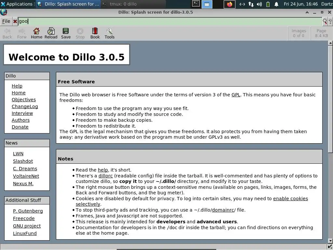
Task: Go to the Home page toolbar icon
Action: (36, 34)
